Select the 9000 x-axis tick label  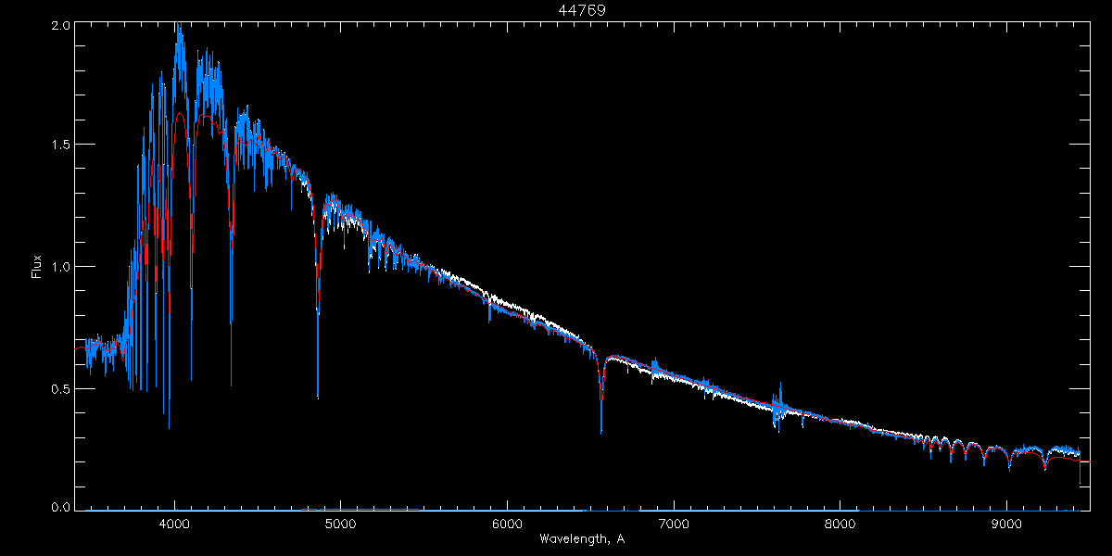pyautogui.click(x=1005, y=524)
